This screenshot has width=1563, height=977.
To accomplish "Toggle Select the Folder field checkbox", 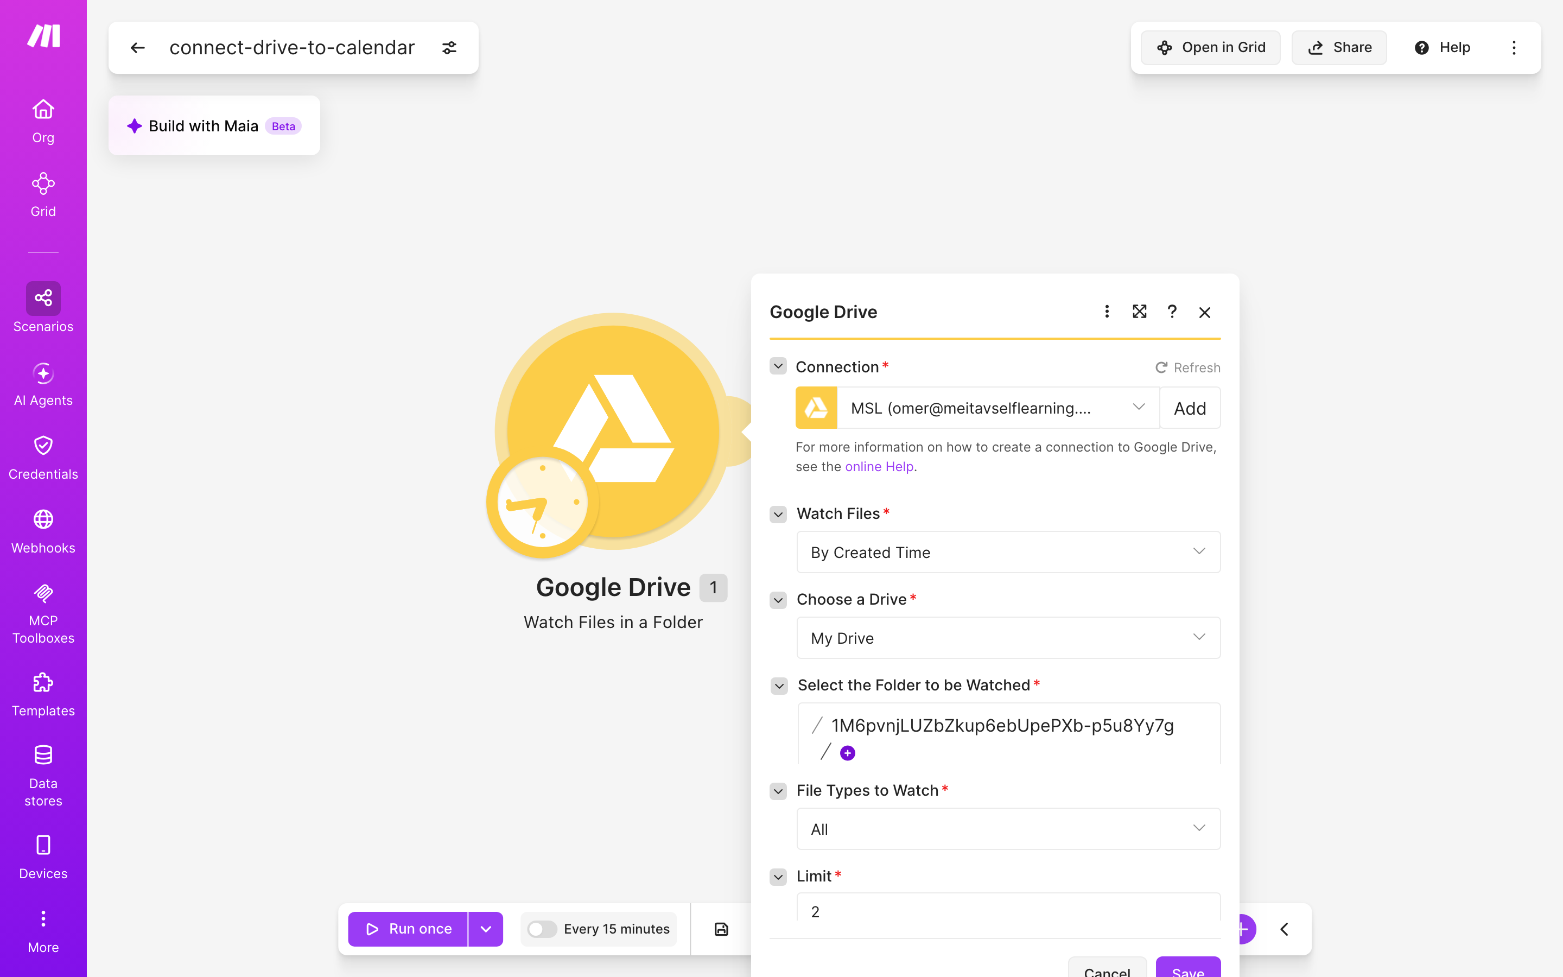I will tap(779, 686).
